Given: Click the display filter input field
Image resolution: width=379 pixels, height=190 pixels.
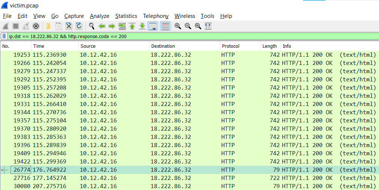Looking at the screenshot, I should click(x=187, y=37).
